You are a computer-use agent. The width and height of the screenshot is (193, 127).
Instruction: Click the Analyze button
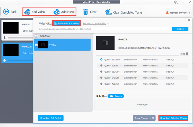pyautogui.click(x=180, y=29)
